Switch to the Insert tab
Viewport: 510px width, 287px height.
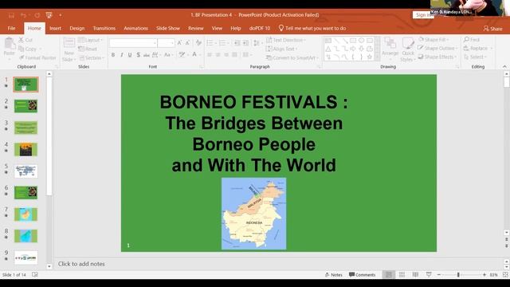click(55, 29)
